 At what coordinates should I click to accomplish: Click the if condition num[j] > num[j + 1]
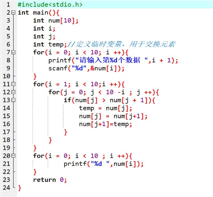(x=111, y=100)
